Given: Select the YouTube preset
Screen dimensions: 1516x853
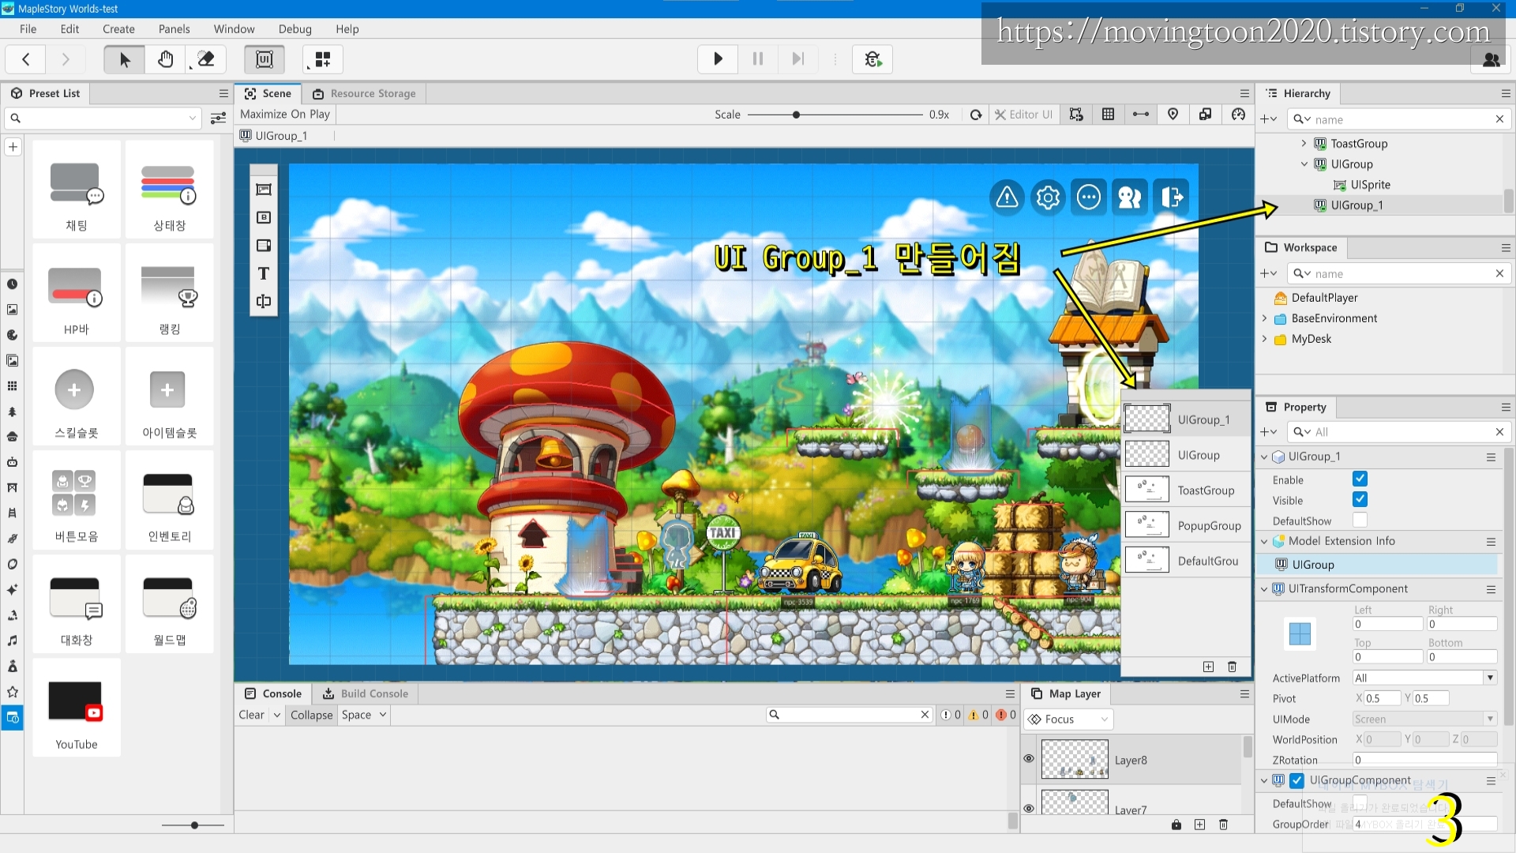Looking at the screenshot, I should point(77,708).
